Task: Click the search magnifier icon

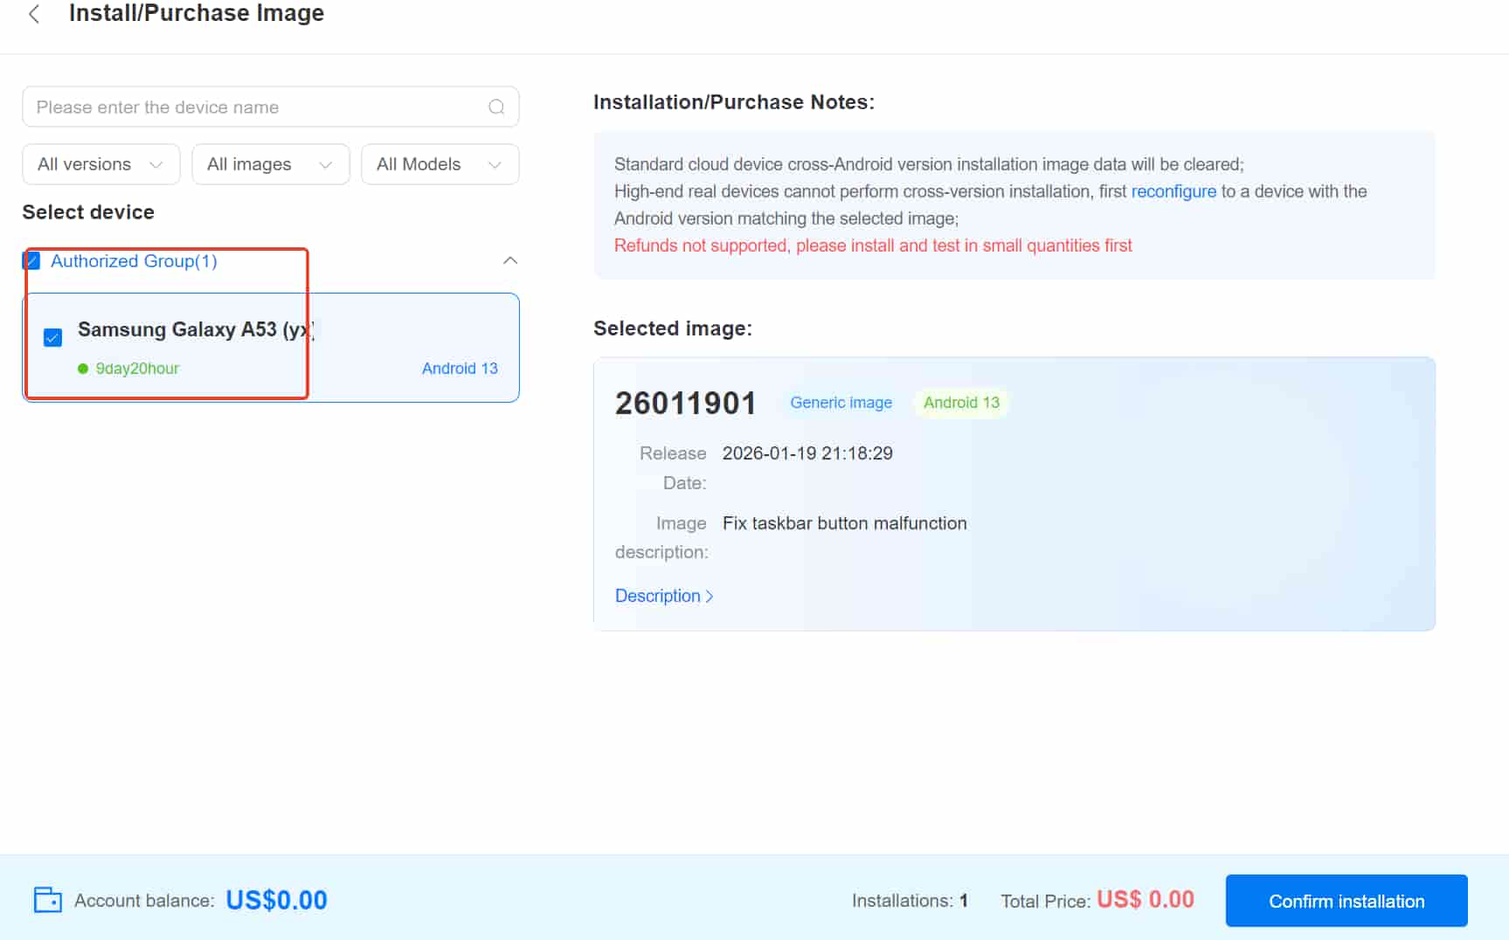Action: click(496, 107)
